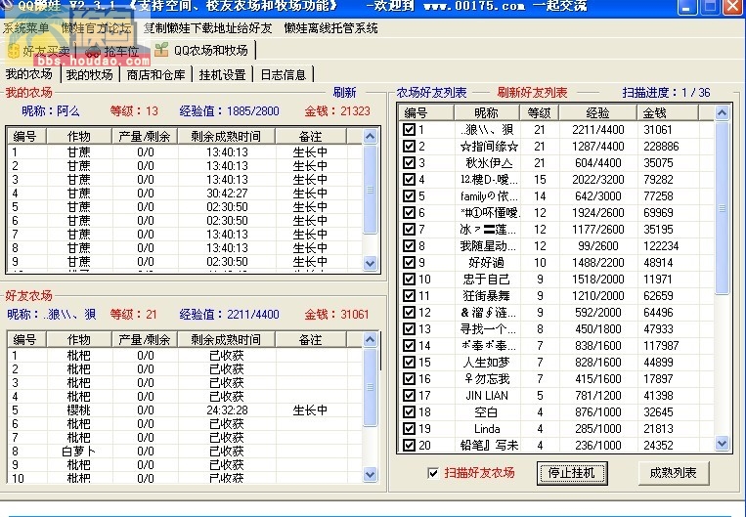Viewport: 746px width, 517px height.
Task: Open 懒娃离线托管系统 menu
Action: click(x=330, y=28)
